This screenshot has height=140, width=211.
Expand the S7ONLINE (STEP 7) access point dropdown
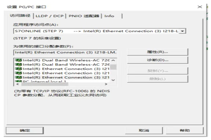tap(182, 31)
